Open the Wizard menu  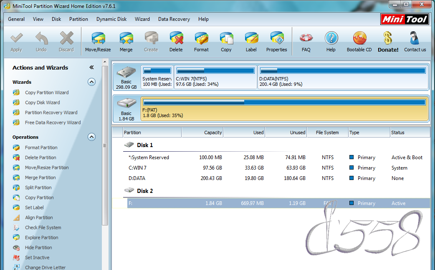142,19
